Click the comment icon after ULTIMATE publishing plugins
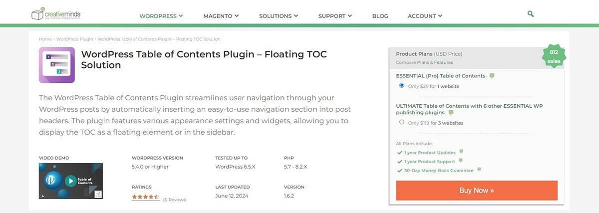Viewport: 599px width, 213px height. (x=451, y=113)
